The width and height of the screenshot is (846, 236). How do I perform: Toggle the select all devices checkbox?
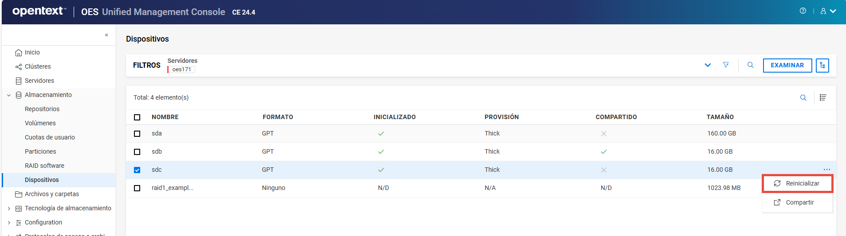coord(137,117)
